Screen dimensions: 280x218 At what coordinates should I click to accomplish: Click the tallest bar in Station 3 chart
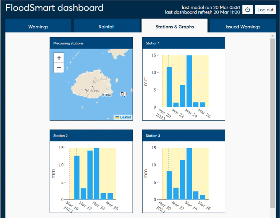[189, 174]
